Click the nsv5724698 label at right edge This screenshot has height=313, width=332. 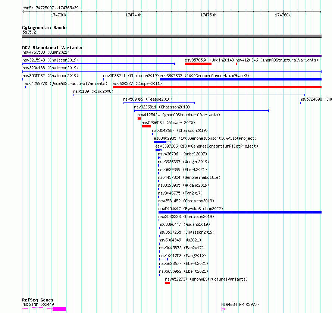click(x=316, y=99)
